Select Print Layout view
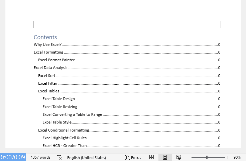This screenshot has height=161, width=246. 165,157
